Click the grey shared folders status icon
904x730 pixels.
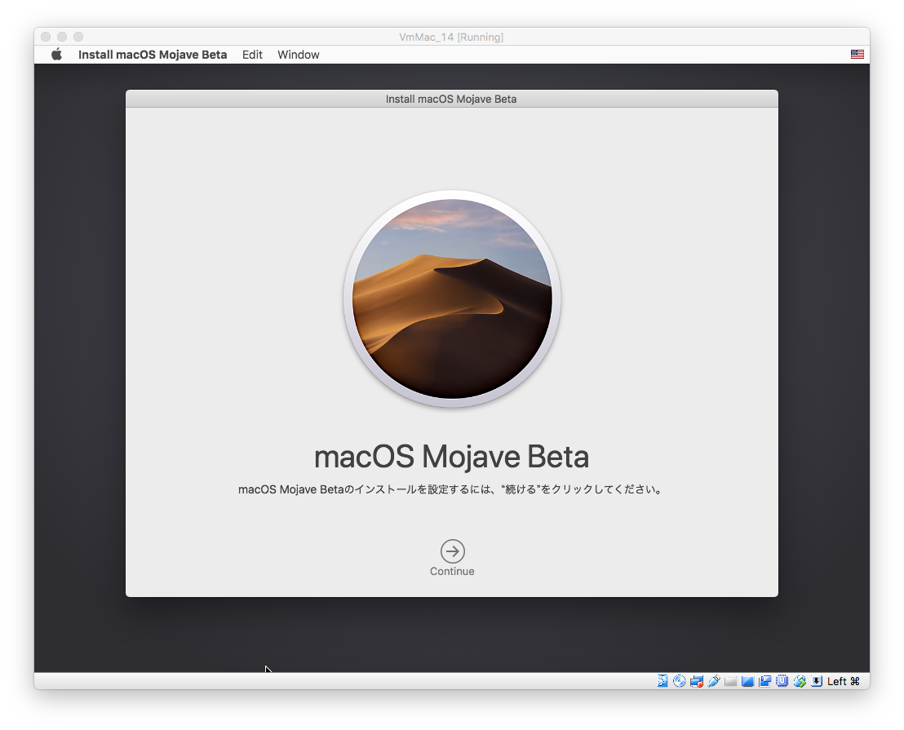tap(731, 681)
